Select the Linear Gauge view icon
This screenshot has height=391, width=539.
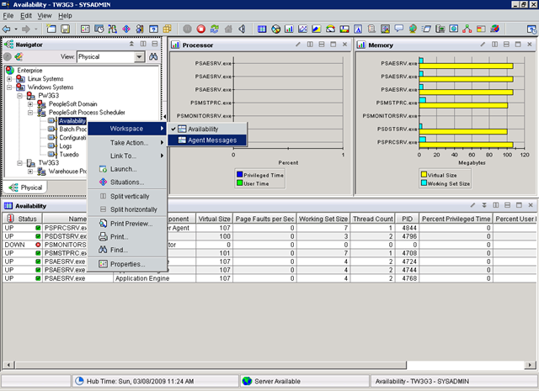pyautogui.click(x=344, y=29)
